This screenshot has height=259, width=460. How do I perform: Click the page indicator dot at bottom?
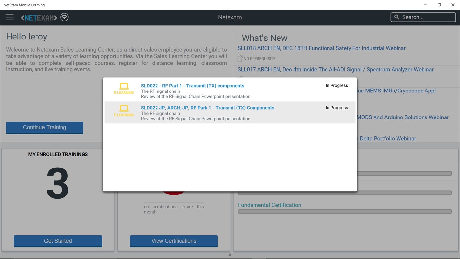point(230,255)
